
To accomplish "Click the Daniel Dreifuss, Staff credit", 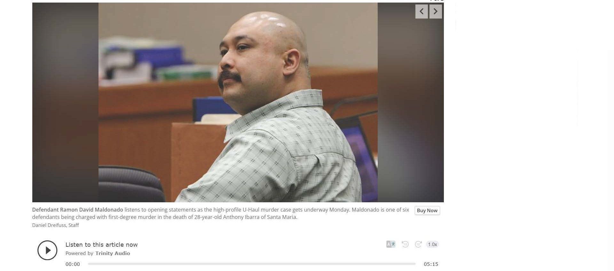I will pyautogui.click(x=56, y=225).
